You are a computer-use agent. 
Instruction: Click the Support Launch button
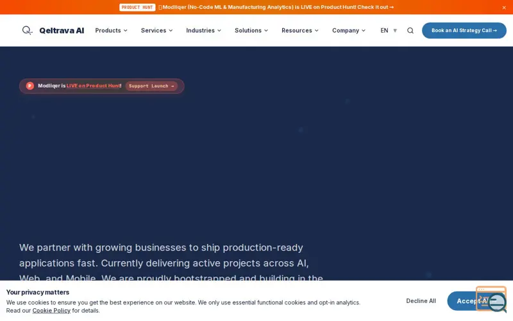(x=151, y=86)
